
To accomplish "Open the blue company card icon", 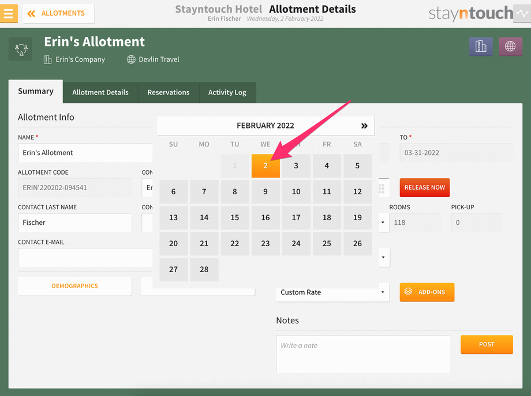I will (481, 46).
